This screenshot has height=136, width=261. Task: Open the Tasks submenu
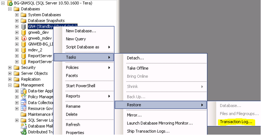point(84,57)
